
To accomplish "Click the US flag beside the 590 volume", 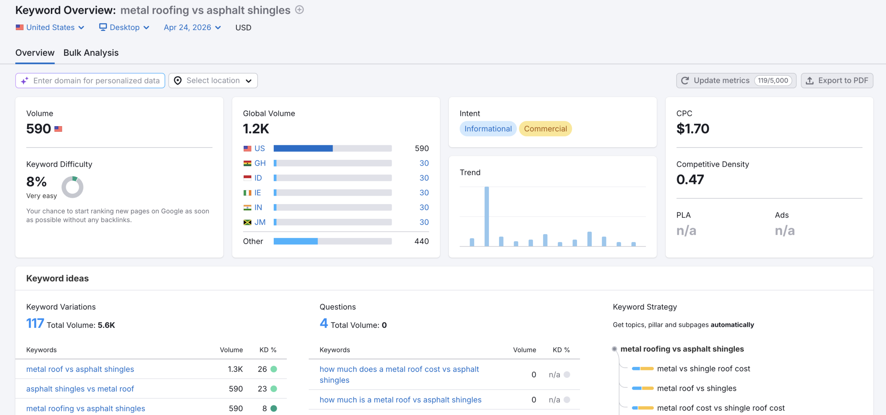I will (58, 129).
